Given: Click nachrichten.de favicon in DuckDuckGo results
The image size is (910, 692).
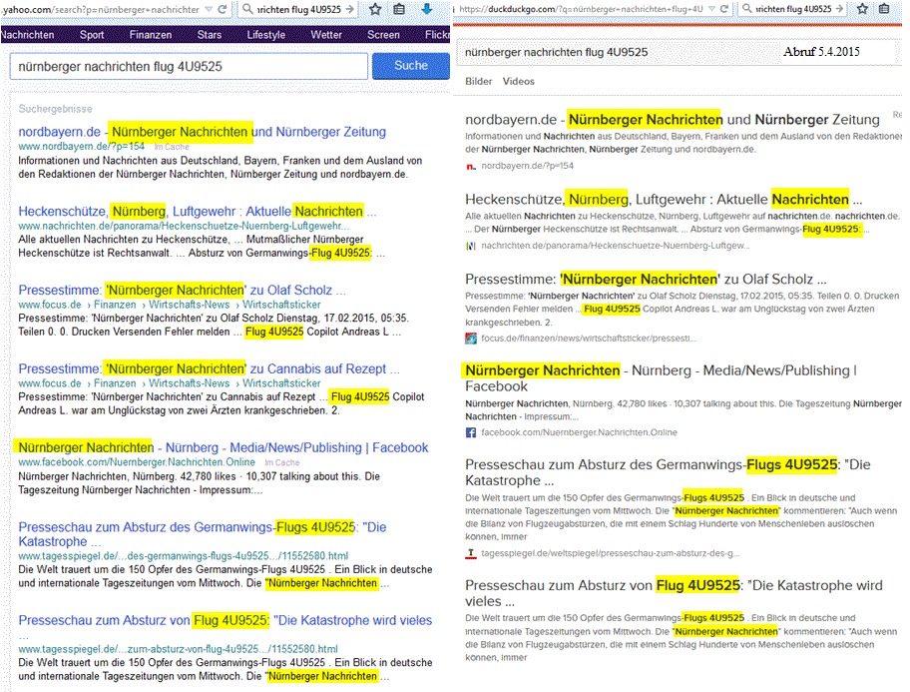Looking at the screenshot, I should 471,246.
